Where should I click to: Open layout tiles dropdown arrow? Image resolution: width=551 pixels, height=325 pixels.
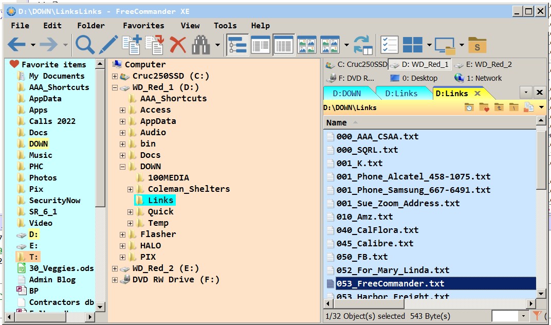click(429, 45)
